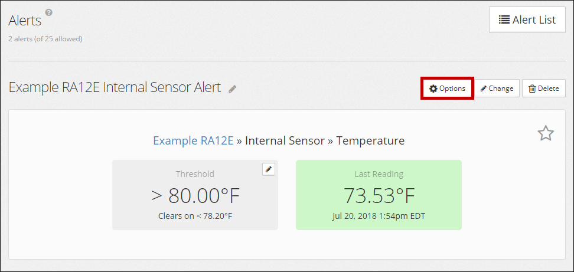Click the Threshold label
574x272 pixels.
[195, 174]
